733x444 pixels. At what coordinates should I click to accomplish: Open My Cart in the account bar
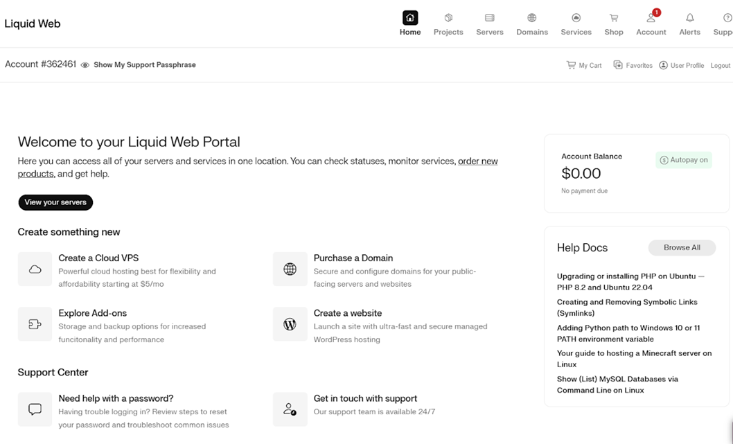click(584, 65)
